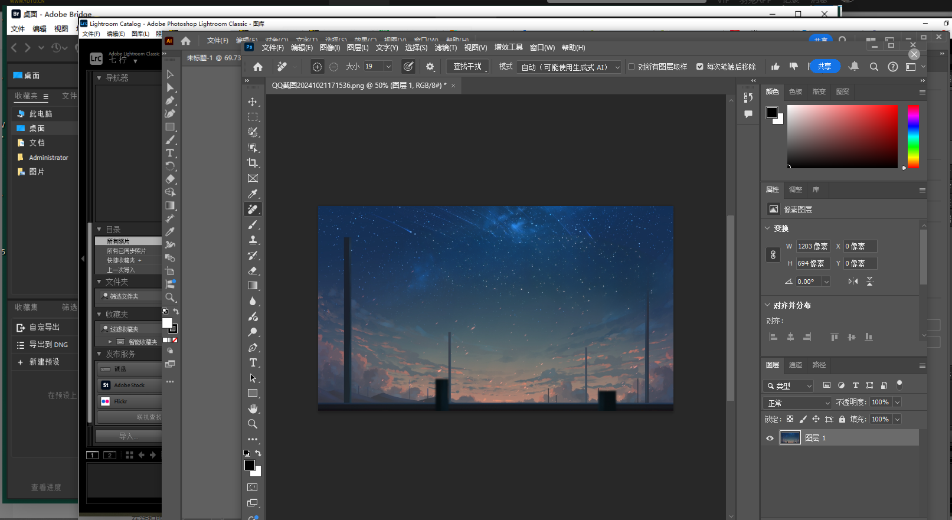The height and width of the screenshot is (520, 952).
Task: Open Photoshop 滤镜(T) menu
Action: pyautogui.click(x=446, y=48)
